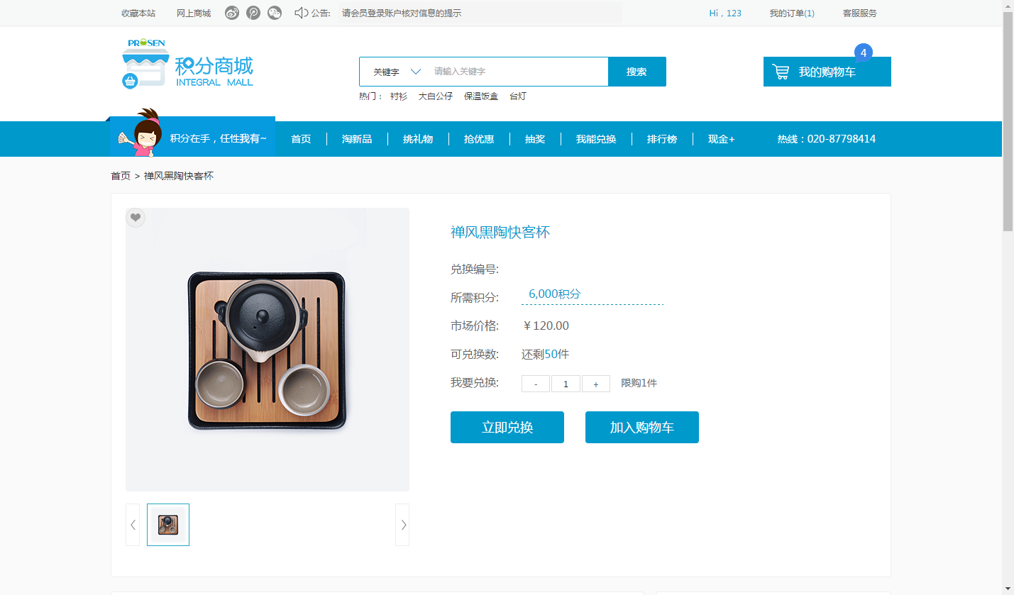Show previous thumbnail with left arrow
Image resolution: width=1014 pixels, height=595 pixels.
133,525
